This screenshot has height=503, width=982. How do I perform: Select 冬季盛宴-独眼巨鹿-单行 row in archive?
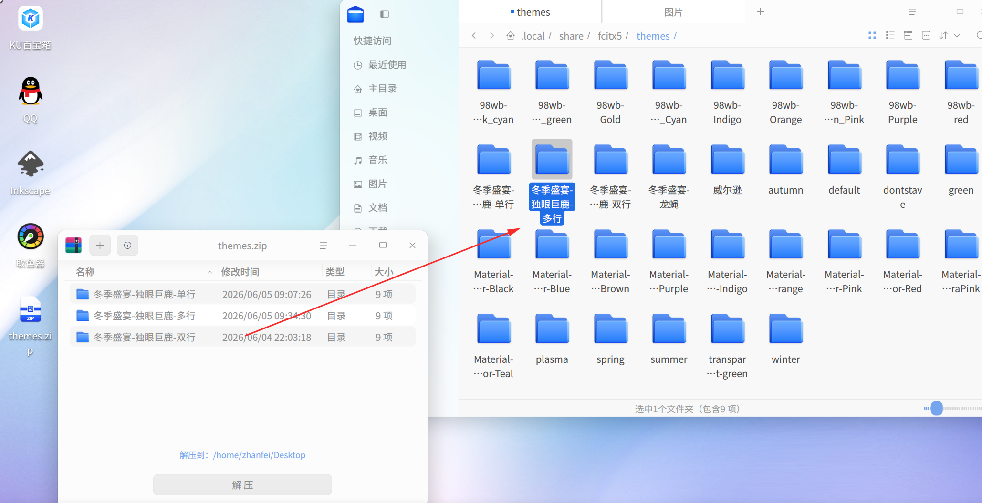242,294
